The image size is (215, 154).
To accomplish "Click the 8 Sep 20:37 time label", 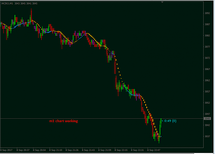I will click(23, 150).
